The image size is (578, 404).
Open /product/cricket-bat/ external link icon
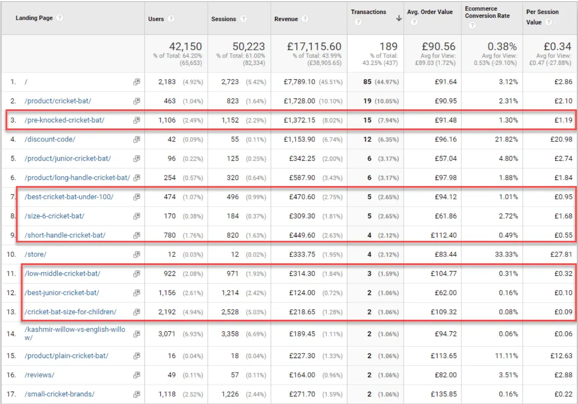(x=137, y=101)
